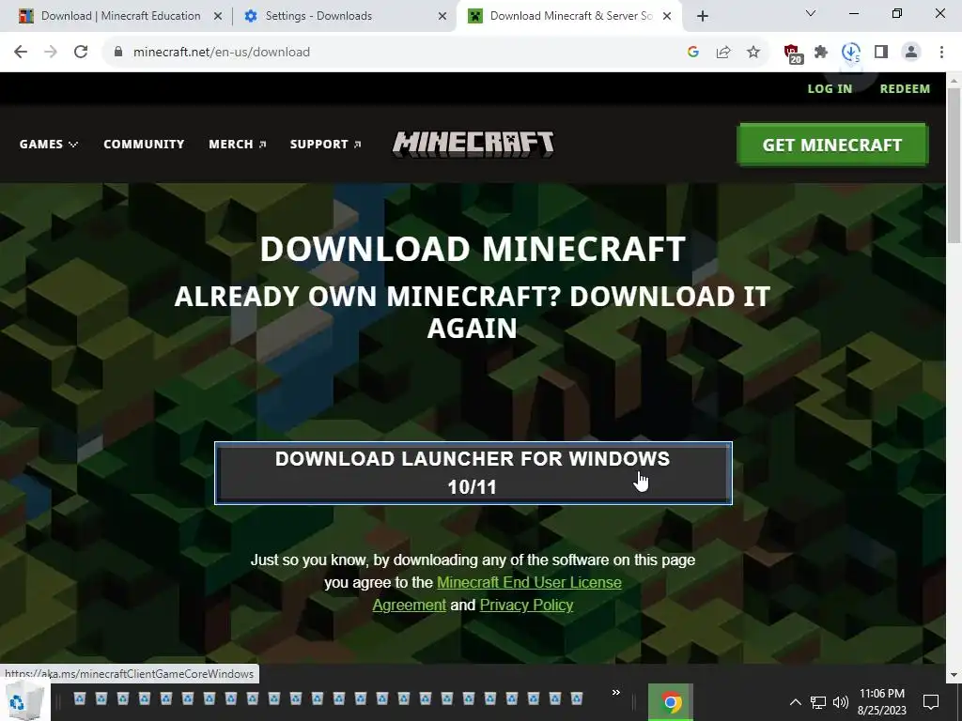Reload the minecraft.net page
962x721 pixels.
pyautogui.click(x=81, y=53)
